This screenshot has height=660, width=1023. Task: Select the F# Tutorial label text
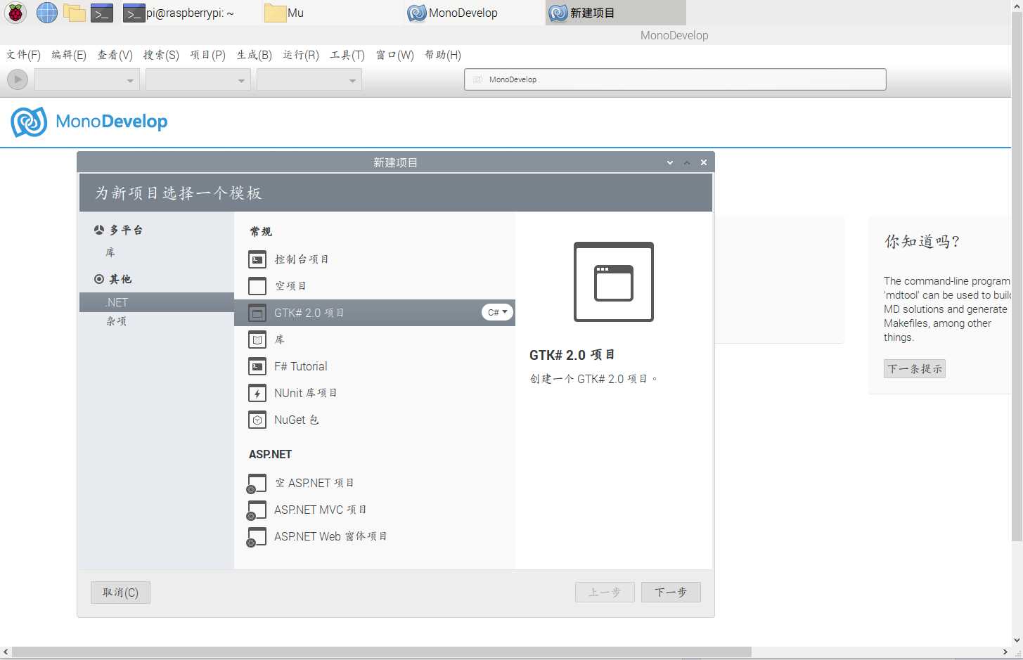tap(301, 366)
